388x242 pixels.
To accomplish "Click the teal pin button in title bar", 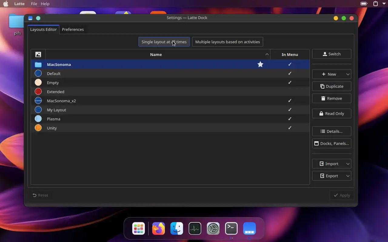I will click(x=38, y=18).
